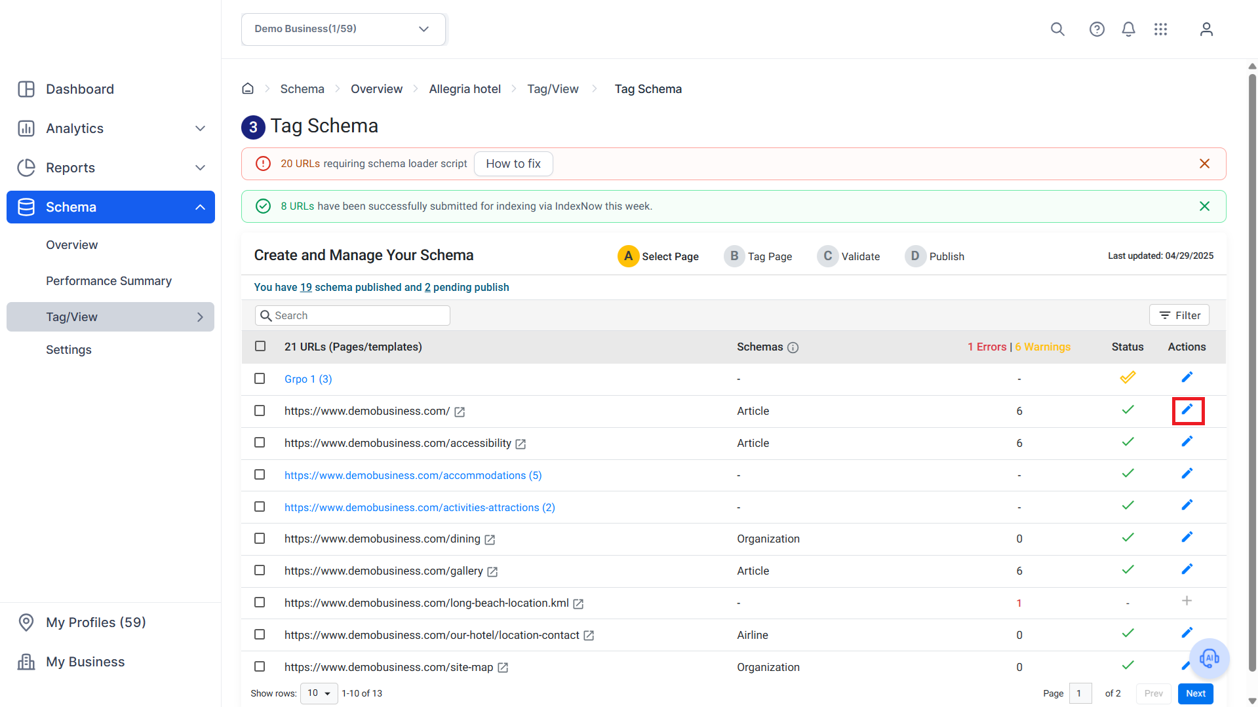The width and height of the screenshot is (1258, 707).
Task: Toggle the select-all URLs checkbox
Action: (260, 346)
